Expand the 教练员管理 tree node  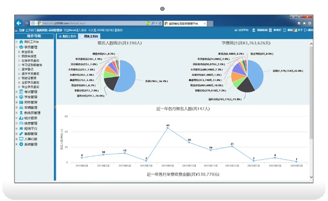[x=17, y=113]
